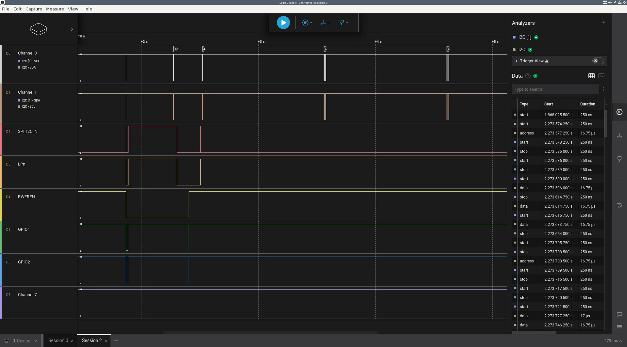The height and width of the screenshot is (347, 627).
Task: Select the stop row at 2.273 654 000 s
Action: (x=558, y=234)
